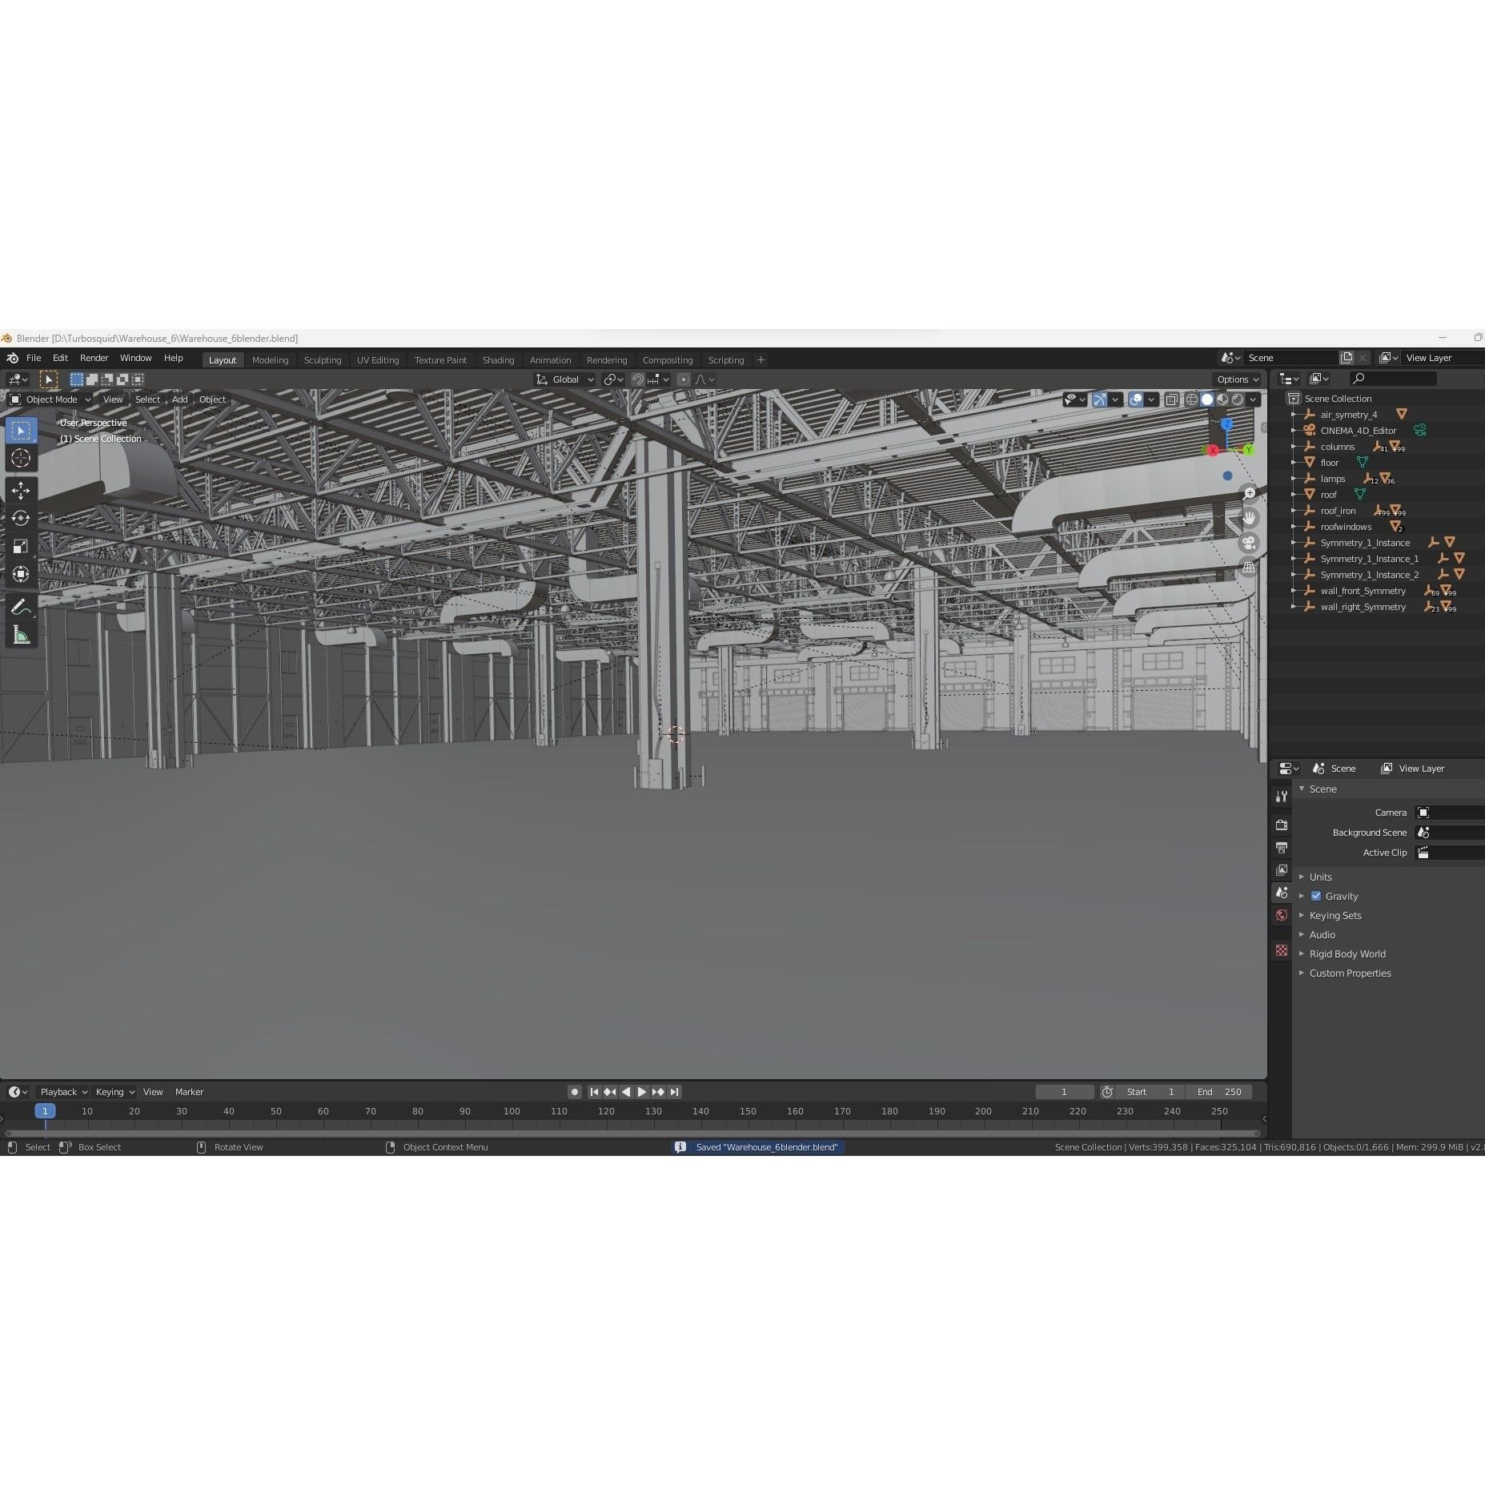1485x1485 pixels.
Task: Activate the Rotate tool
Action: pyautogui.click(x=21, y=519)
